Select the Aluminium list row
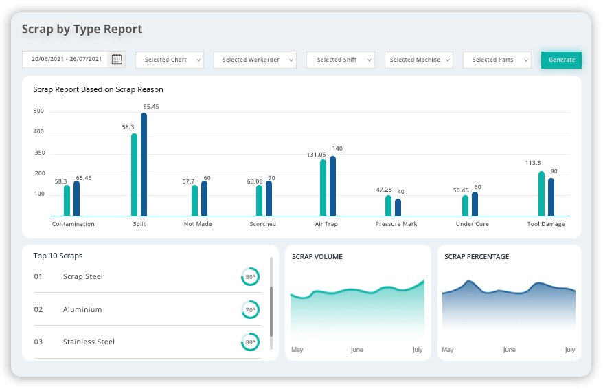Image resolution: width=603 pixels, height=389 pixels. click(137, 309)
